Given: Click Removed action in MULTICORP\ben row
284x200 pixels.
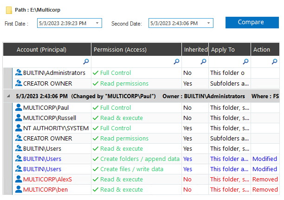Looking at the screenshot, I should point(265,189).
